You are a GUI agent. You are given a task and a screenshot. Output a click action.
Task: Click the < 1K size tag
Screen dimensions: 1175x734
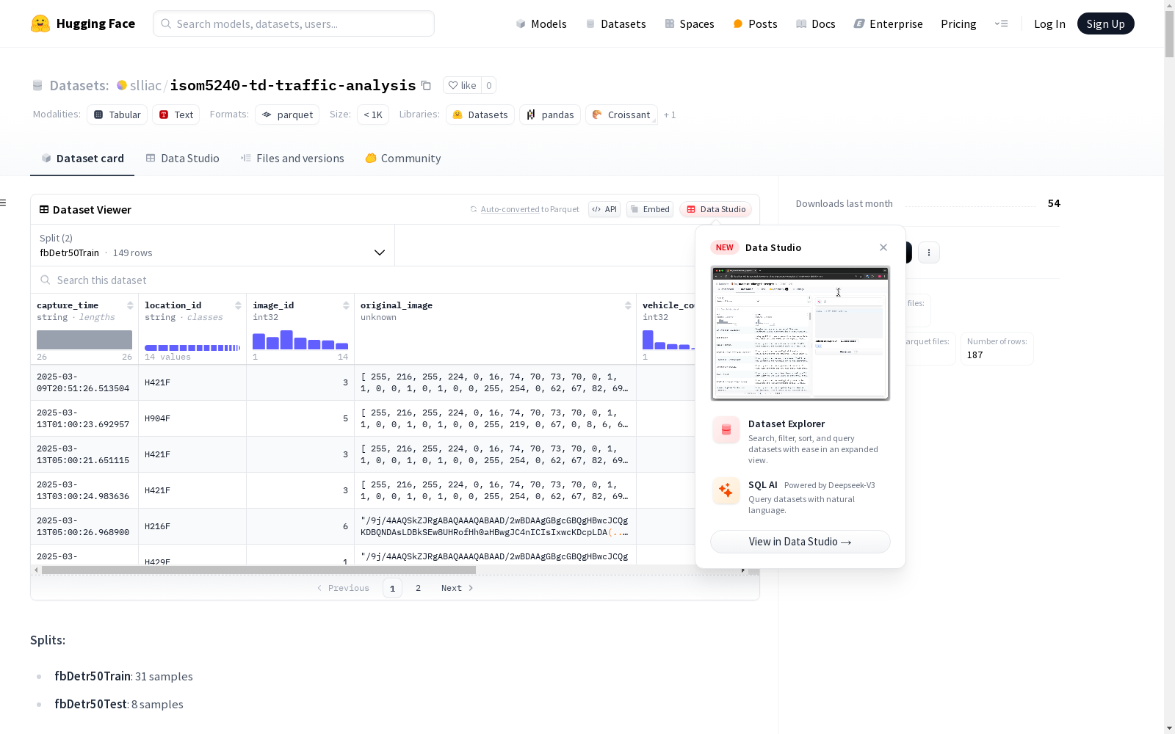373,115
